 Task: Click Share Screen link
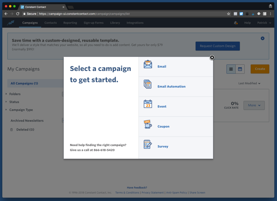(x=197, y=193)
